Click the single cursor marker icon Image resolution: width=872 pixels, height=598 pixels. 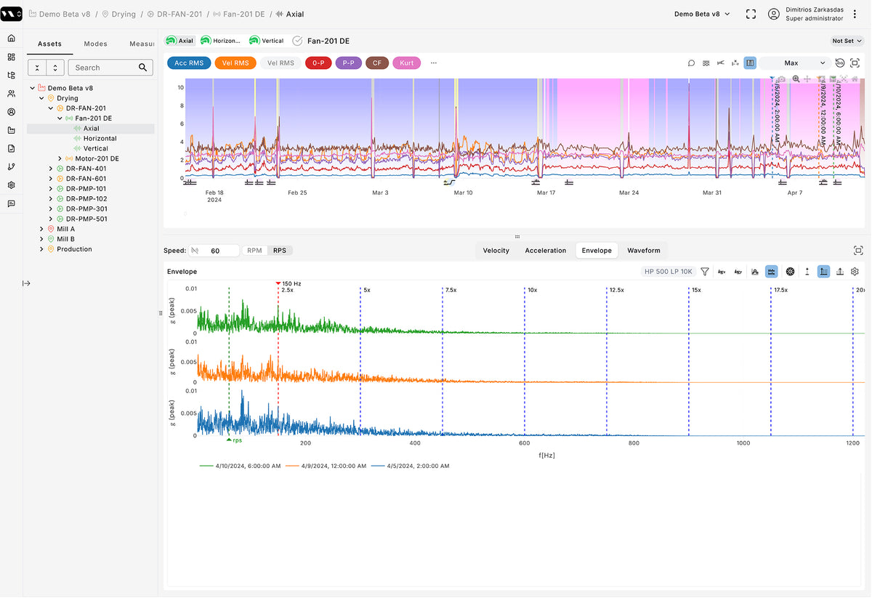[807, 272]
